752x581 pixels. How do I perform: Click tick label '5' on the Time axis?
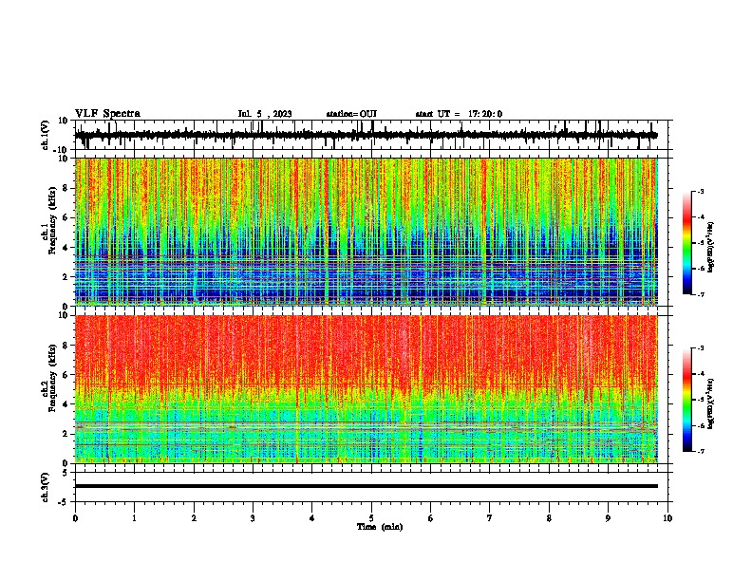[371, 518]
